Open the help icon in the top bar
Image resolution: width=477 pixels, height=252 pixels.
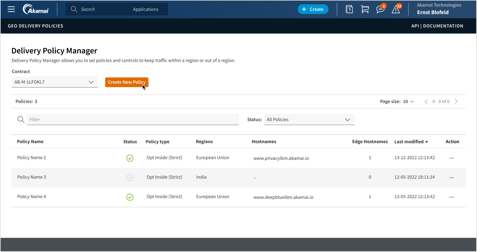(349, 9)
